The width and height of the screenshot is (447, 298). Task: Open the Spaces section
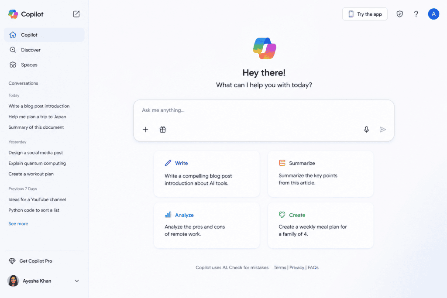[x=44, y=65]
